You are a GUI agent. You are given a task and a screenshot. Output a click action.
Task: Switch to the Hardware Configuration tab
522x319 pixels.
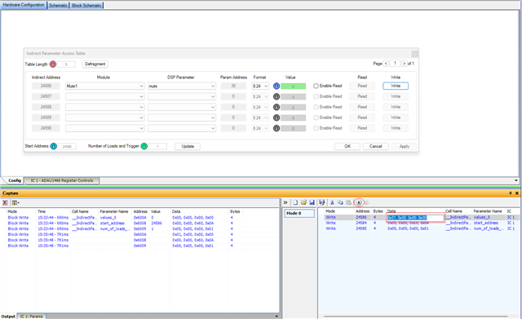(x=24, y=5)
